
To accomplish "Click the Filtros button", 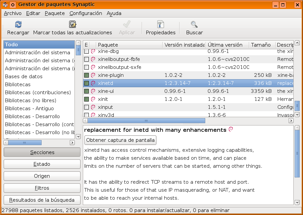I will [42, 188].
